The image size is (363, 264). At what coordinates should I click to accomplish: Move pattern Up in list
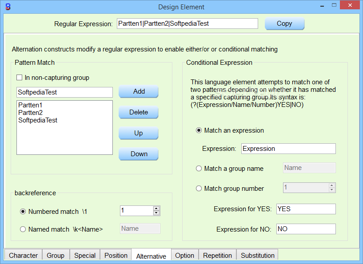pyautogui.click(x=139, y=133)
